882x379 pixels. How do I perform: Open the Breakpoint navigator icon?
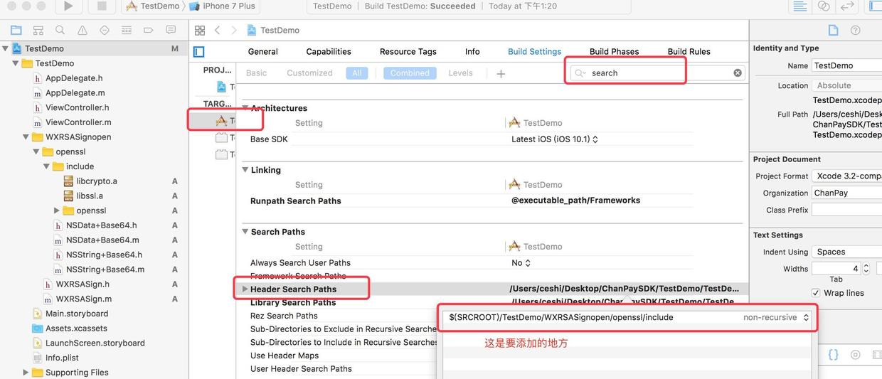(x=149, y=31)
